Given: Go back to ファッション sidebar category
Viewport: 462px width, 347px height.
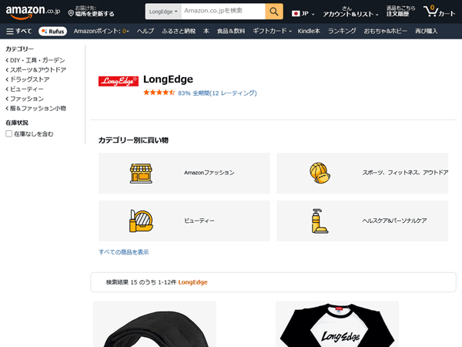Looking at the screenshot, I should tap(25, 99).
